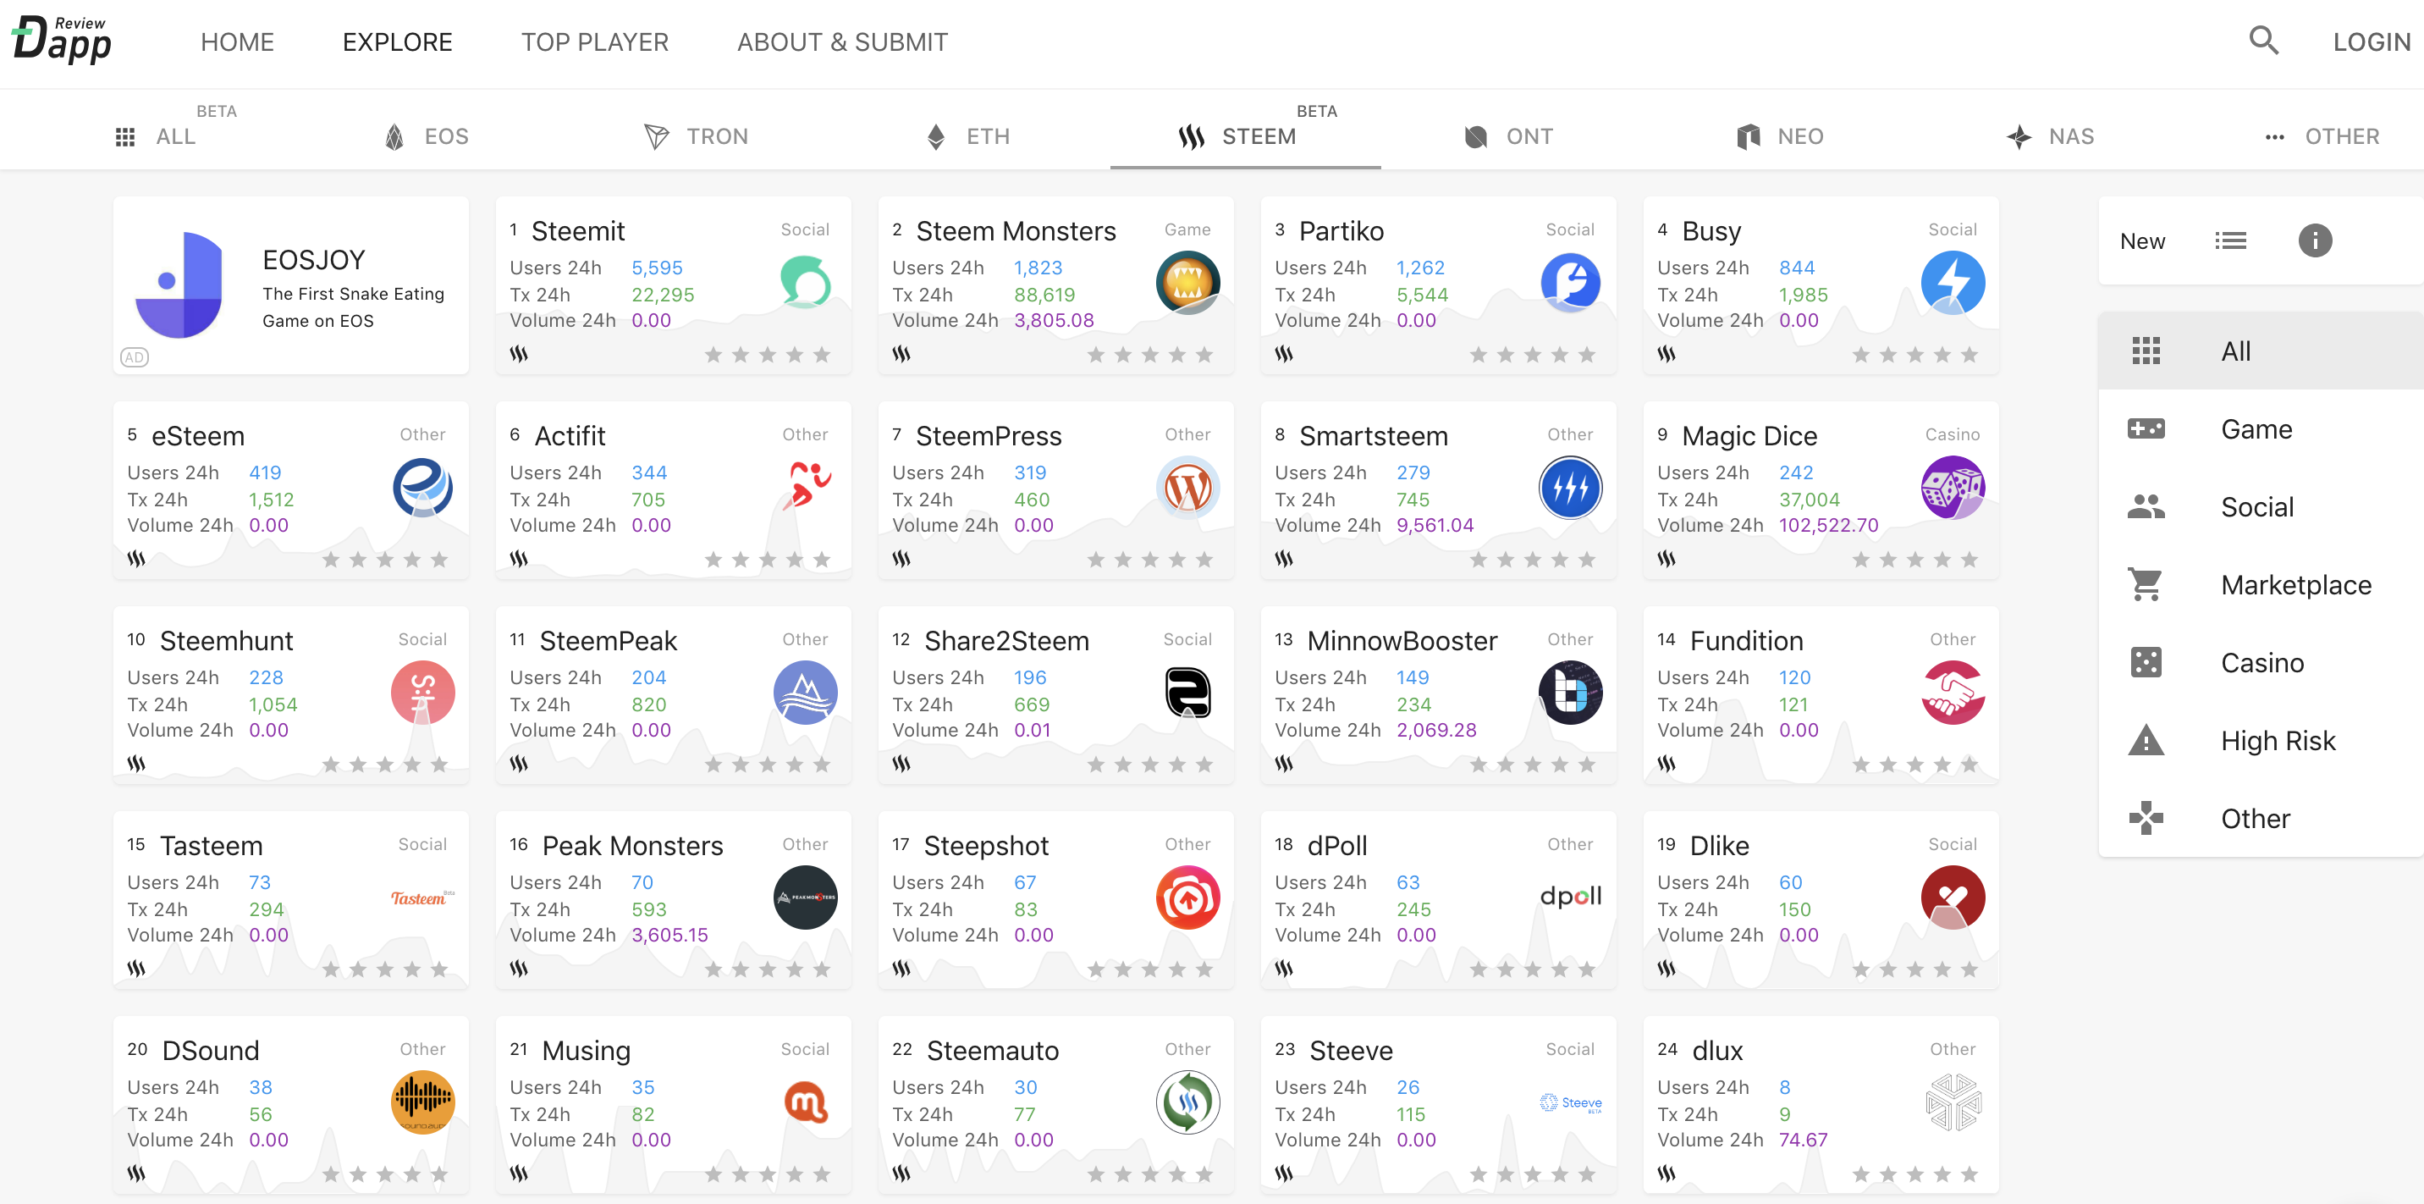The width and height of the screenshot is (2424, 1204).
Task: Click the Dapp Review logo
Action: coord(61,40)
